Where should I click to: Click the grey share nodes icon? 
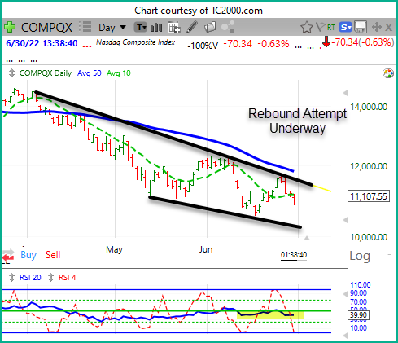click(x=228, y=27)
